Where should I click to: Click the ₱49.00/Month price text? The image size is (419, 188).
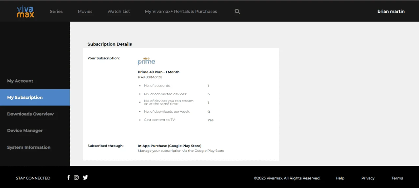(150, 77)
